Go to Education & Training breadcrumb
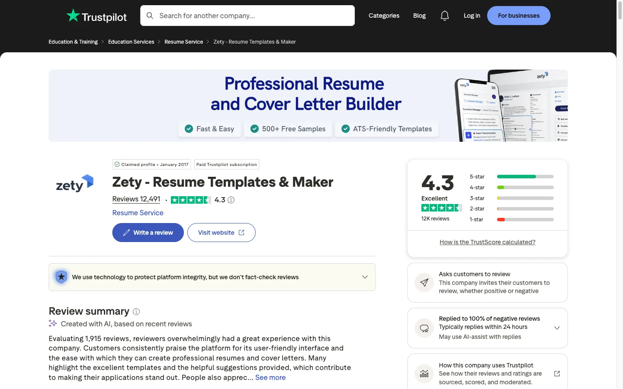 point(73,42)
